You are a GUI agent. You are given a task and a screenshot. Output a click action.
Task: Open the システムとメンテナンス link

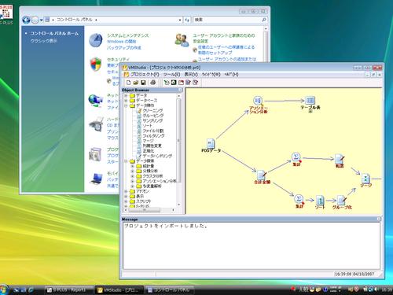pyautogui.click(x=127, y=35)
